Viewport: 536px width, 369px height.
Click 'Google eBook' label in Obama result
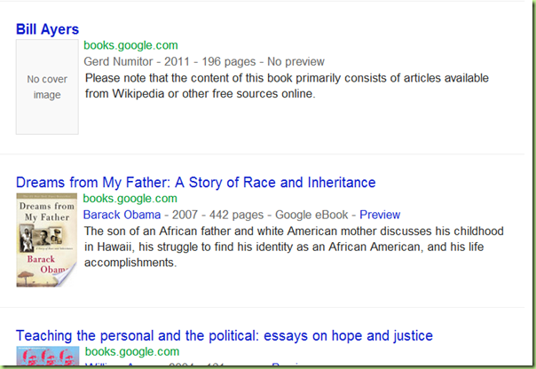pyautogui.click(x=311, y=215)
